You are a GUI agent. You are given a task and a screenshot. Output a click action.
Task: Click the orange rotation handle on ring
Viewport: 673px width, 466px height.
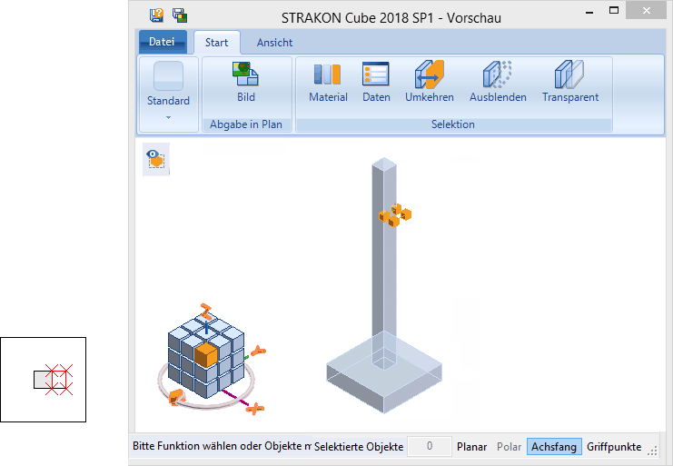click(176, 397)
